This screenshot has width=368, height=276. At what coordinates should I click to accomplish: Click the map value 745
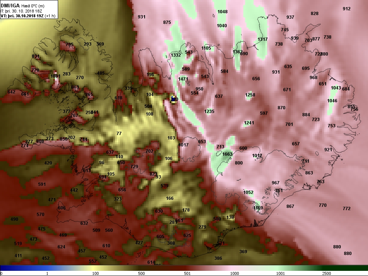[x=285, y=29]
